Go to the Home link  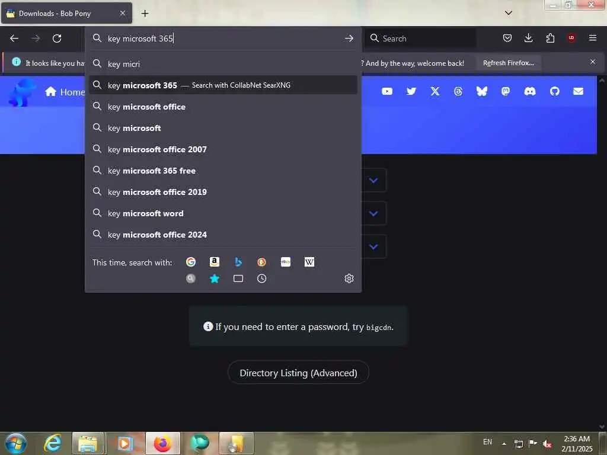65,92
